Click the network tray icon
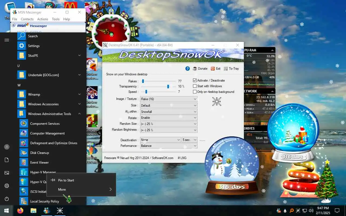 tap(304, 211)
